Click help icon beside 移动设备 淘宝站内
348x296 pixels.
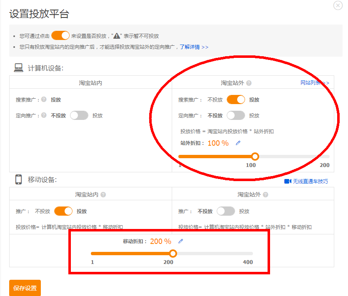(103, 195)
